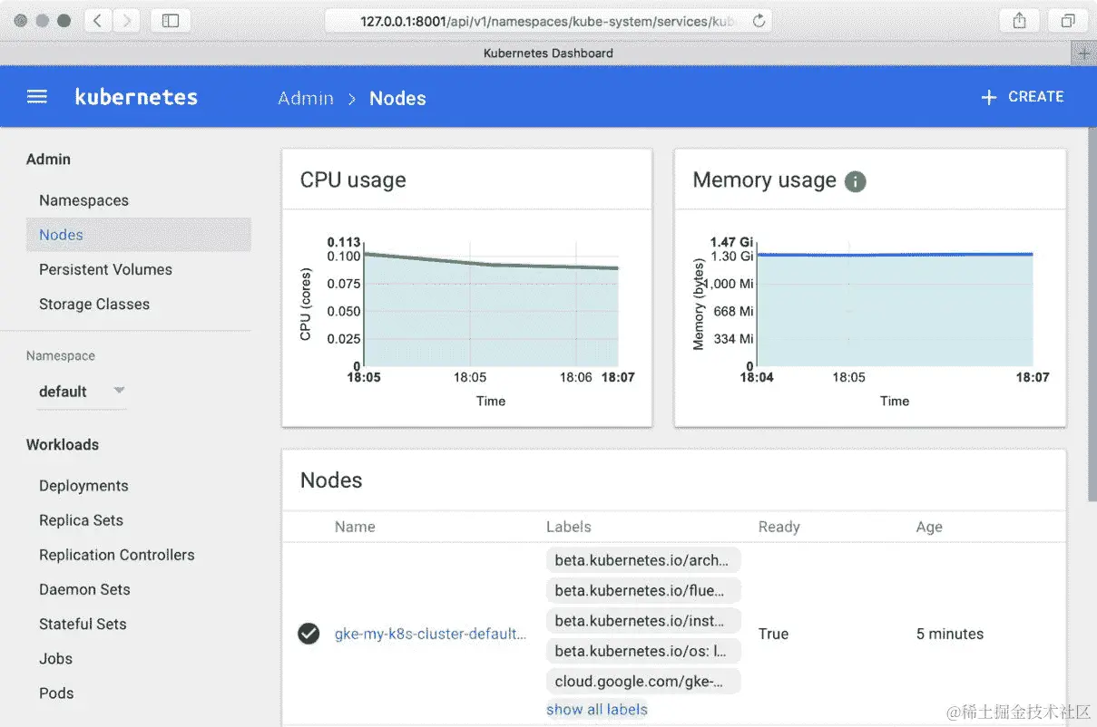1097x727 pixels.
Task: Click the Age column header
Action: [x=929, y=527]
